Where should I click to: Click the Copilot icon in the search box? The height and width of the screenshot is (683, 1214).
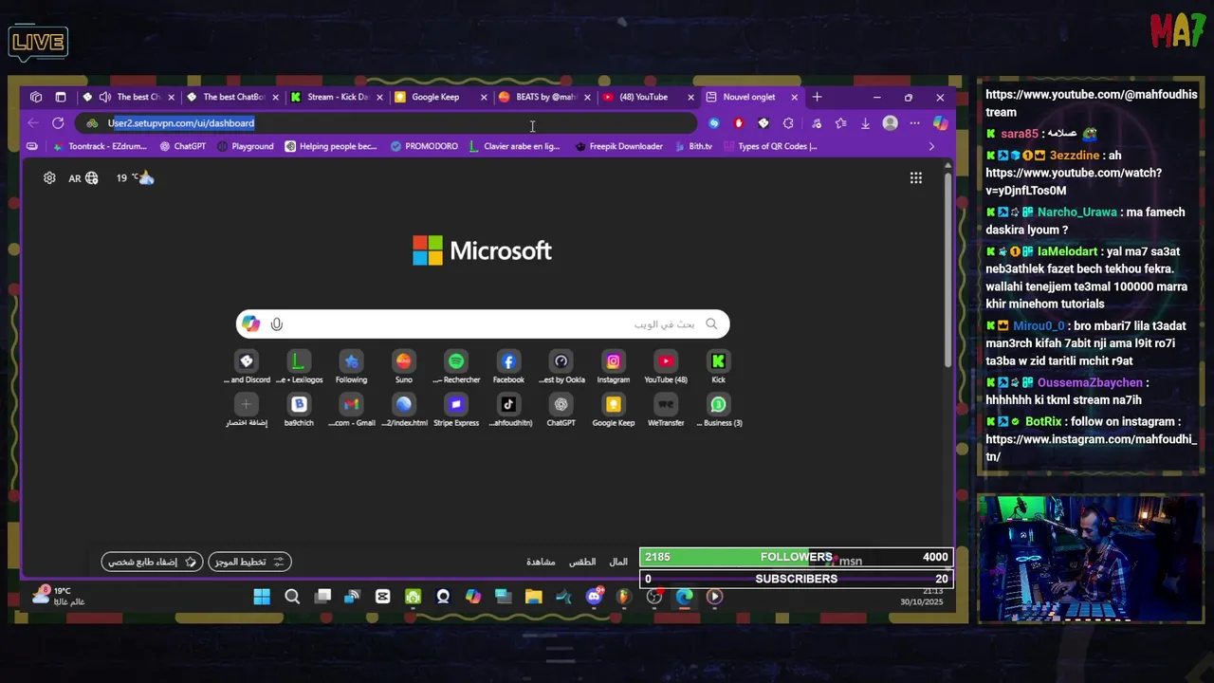(250, 324)
